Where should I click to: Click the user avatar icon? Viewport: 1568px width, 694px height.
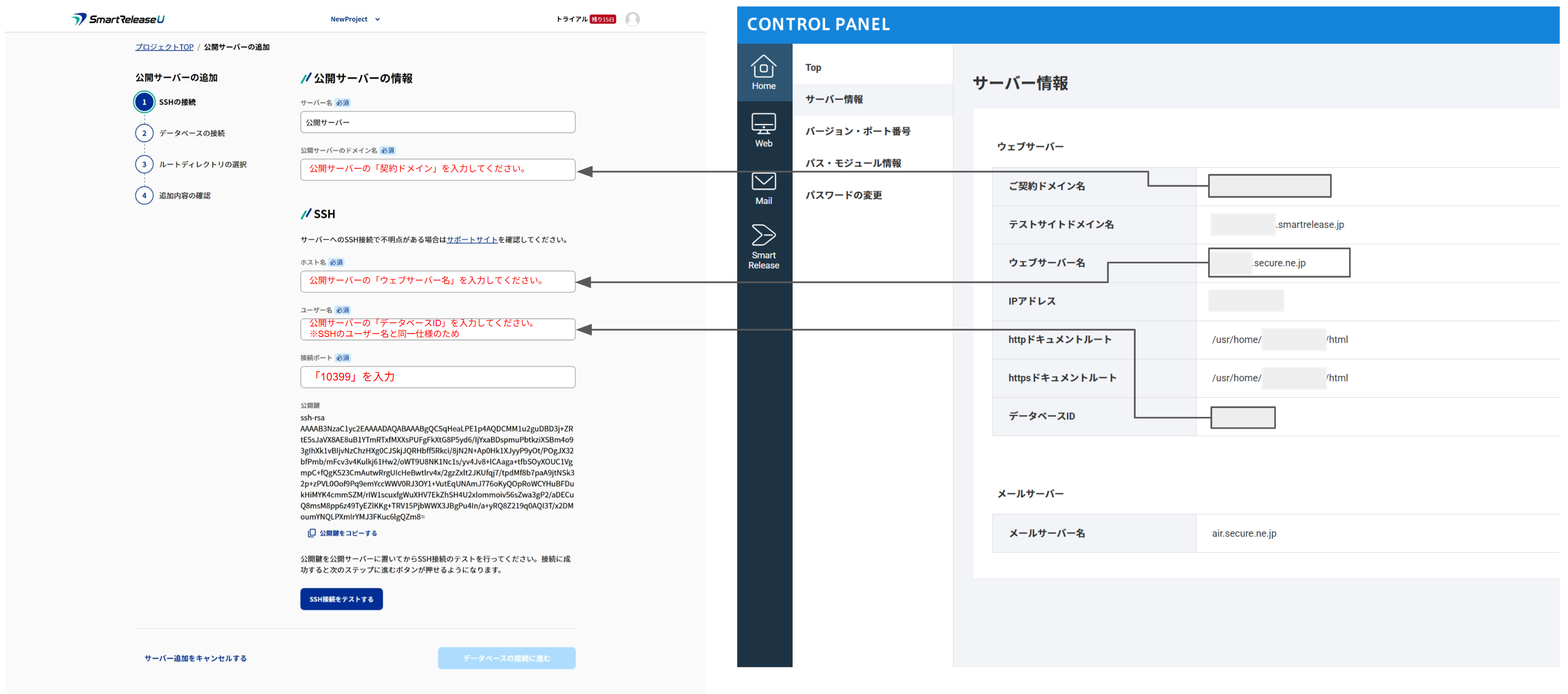tap(633, 20)
